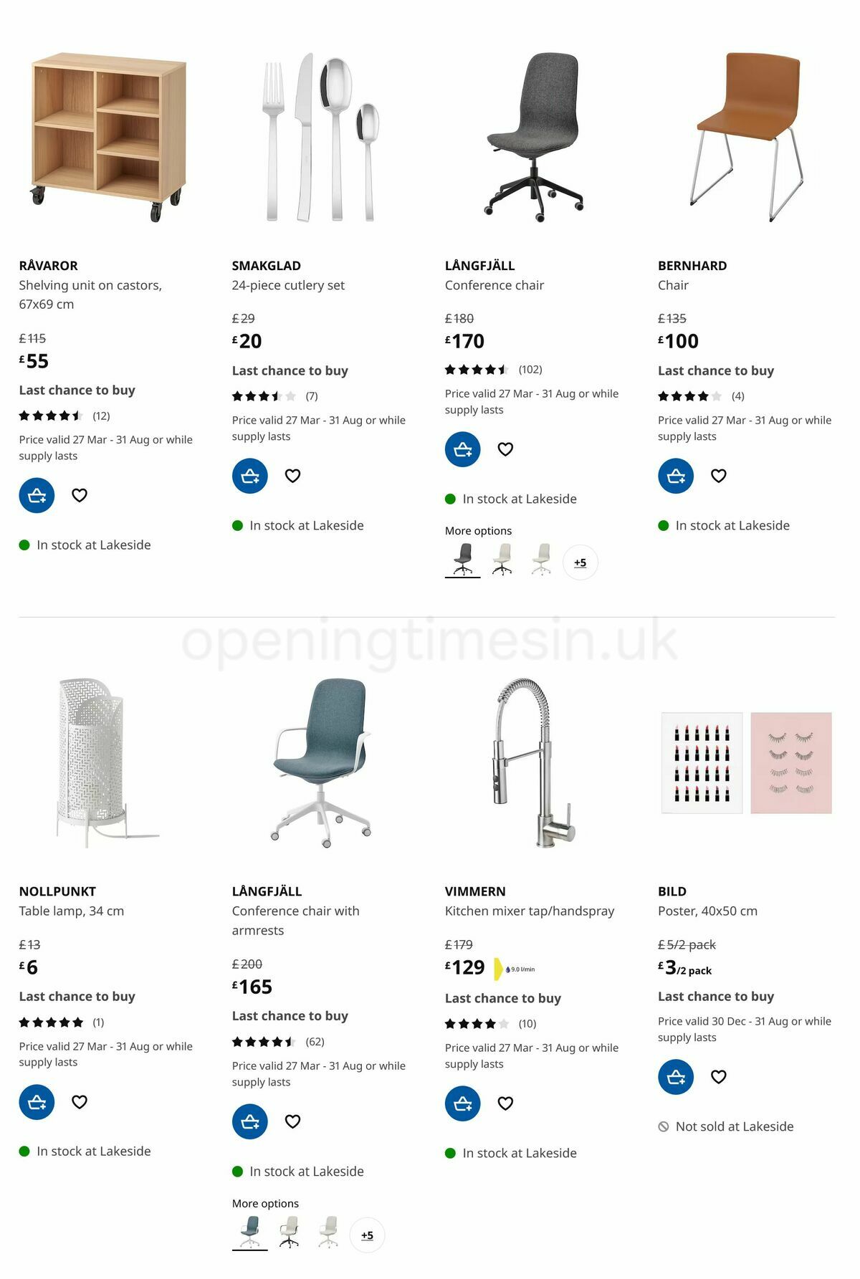Add the NOLLPUNKT table lamp to cart

(36, 1102)
